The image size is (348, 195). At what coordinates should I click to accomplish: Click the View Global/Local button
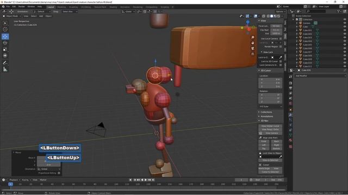click(270, 126)
